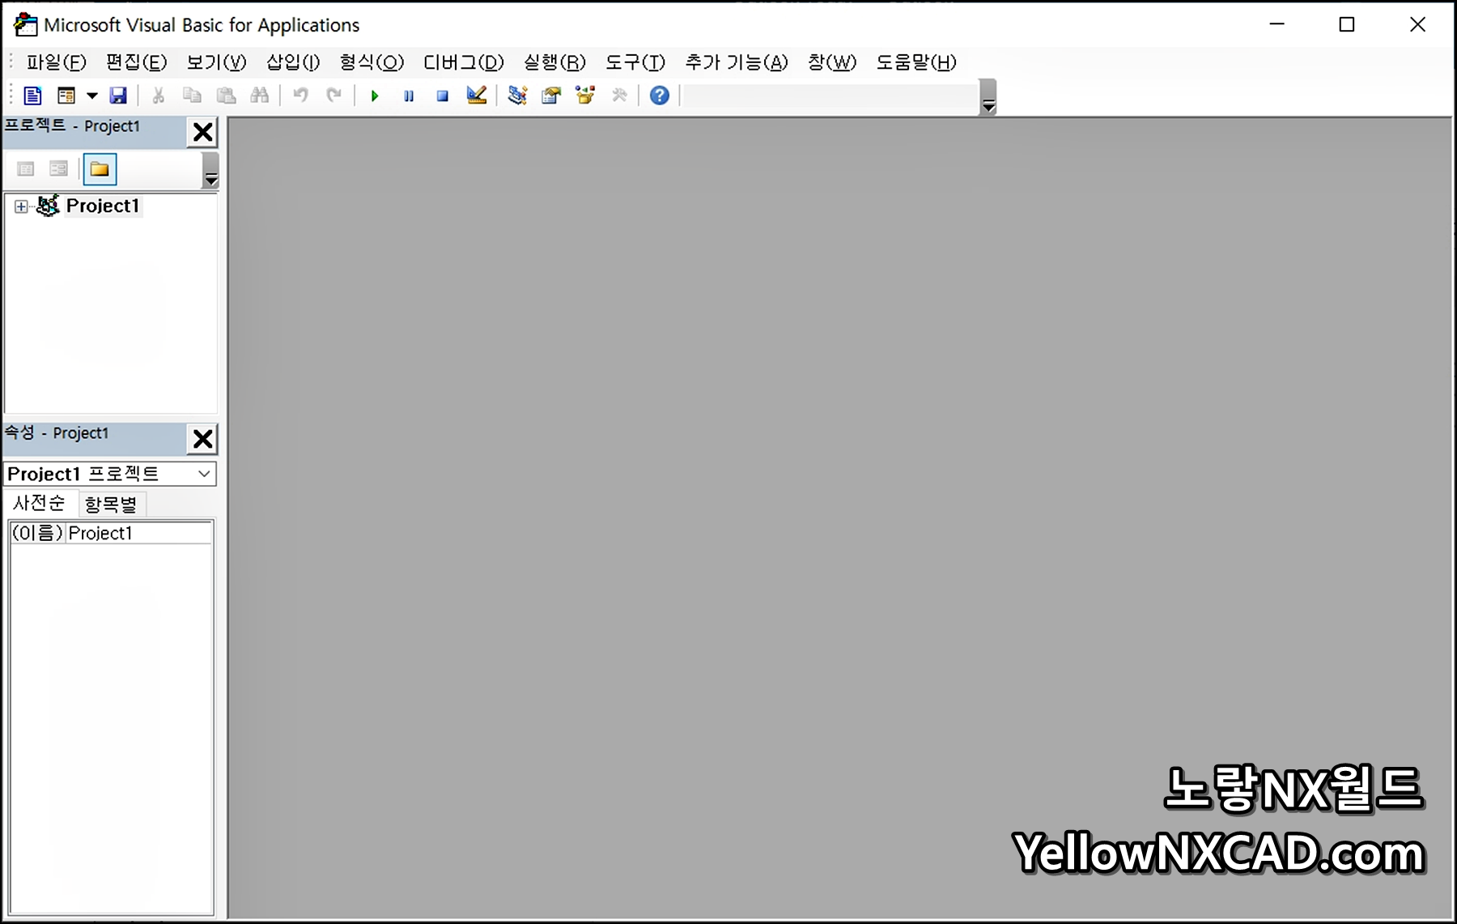Open the Properties Window toolbar icon
The height and width of the screenshot is (924, 1457).
(551, 96)
